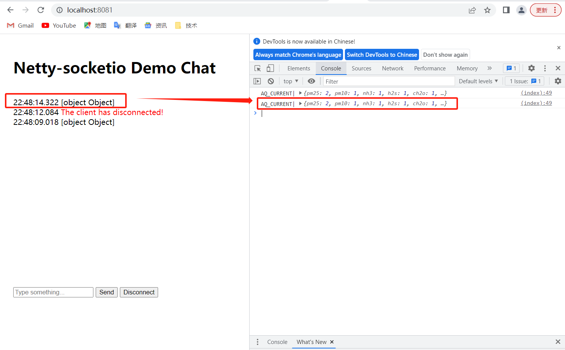Choose Don't show again

445,54
